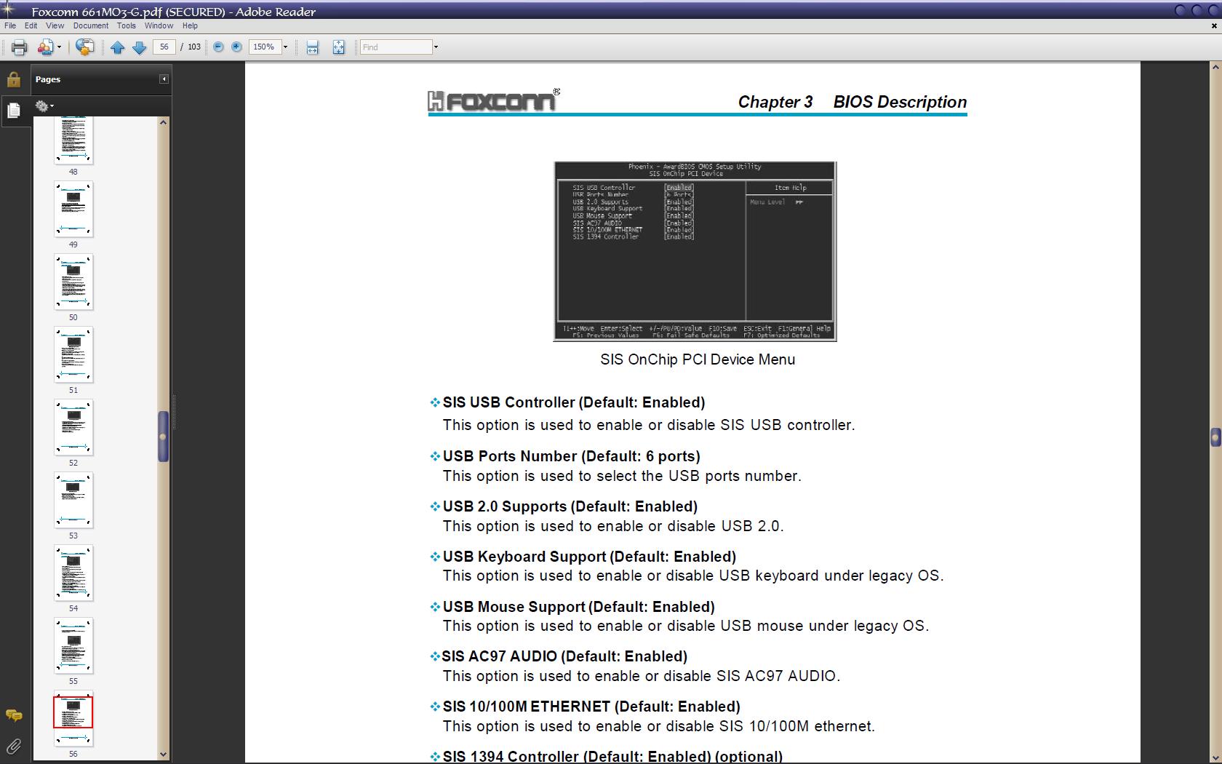
Task: Click the fit one full page icon
Action: pos(339,47)
